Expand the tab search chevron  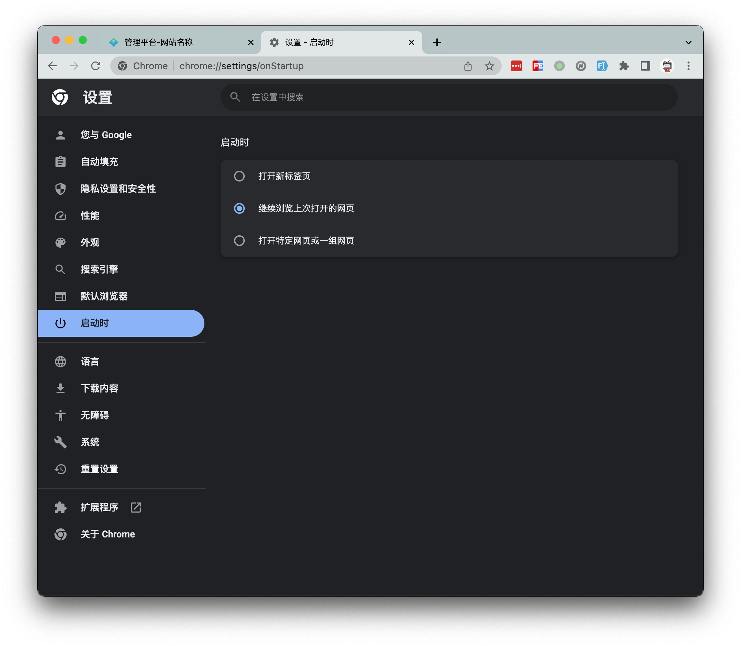[688, 43]
